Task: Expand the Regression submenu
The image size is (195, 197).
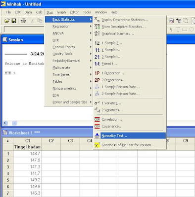Action: tap(69, 26)
